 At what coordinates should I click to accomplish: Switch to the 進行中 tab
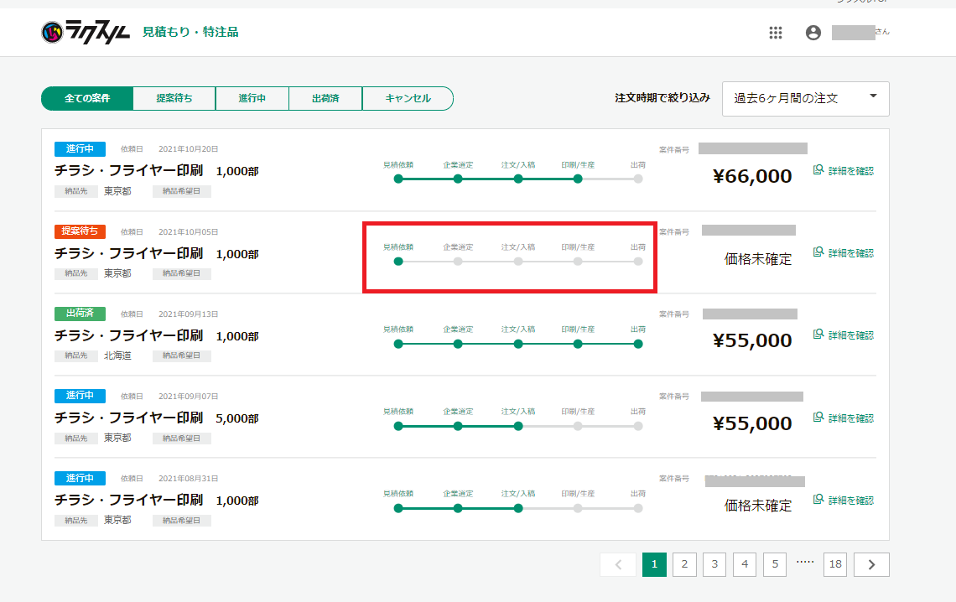coord(252,98)
